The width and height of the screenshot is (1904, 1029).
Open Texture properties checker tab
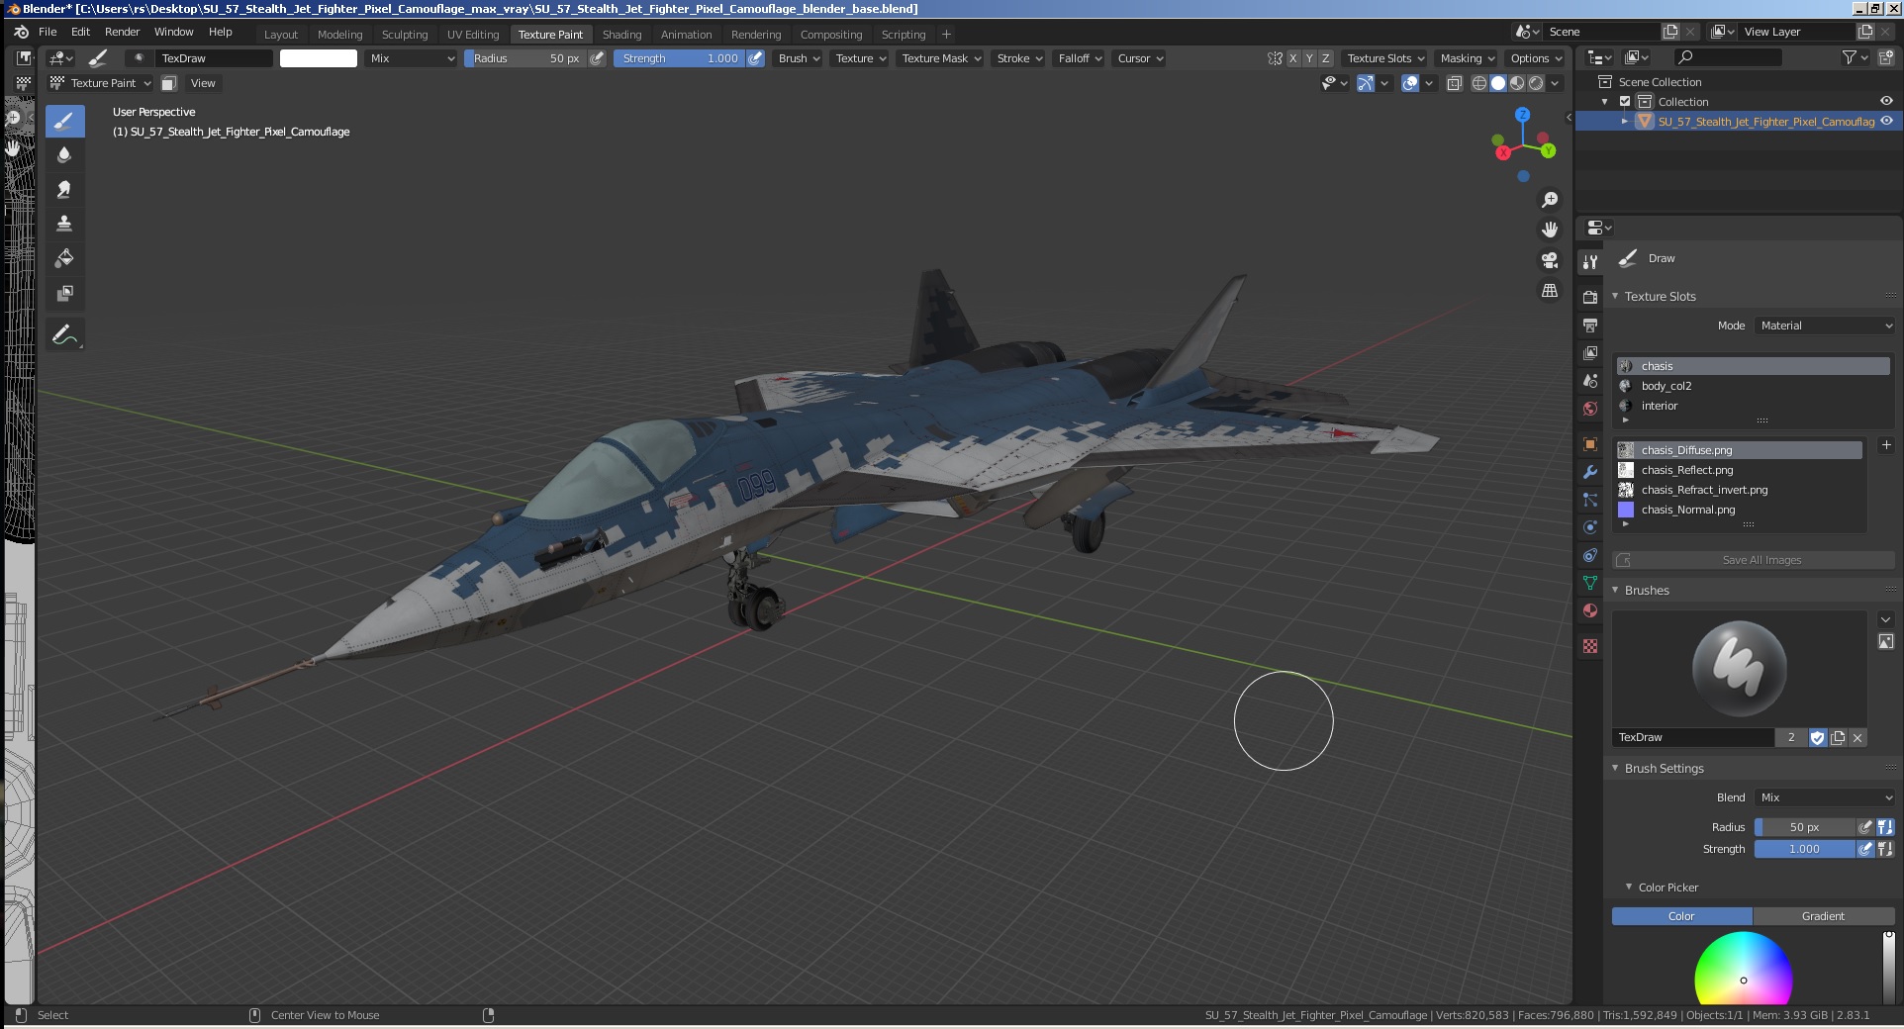click(1590, 646)
